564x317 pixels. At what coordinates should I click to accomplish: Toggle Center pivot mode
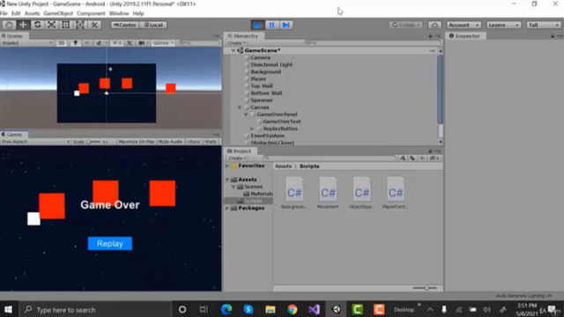click(x=125, y=25)
